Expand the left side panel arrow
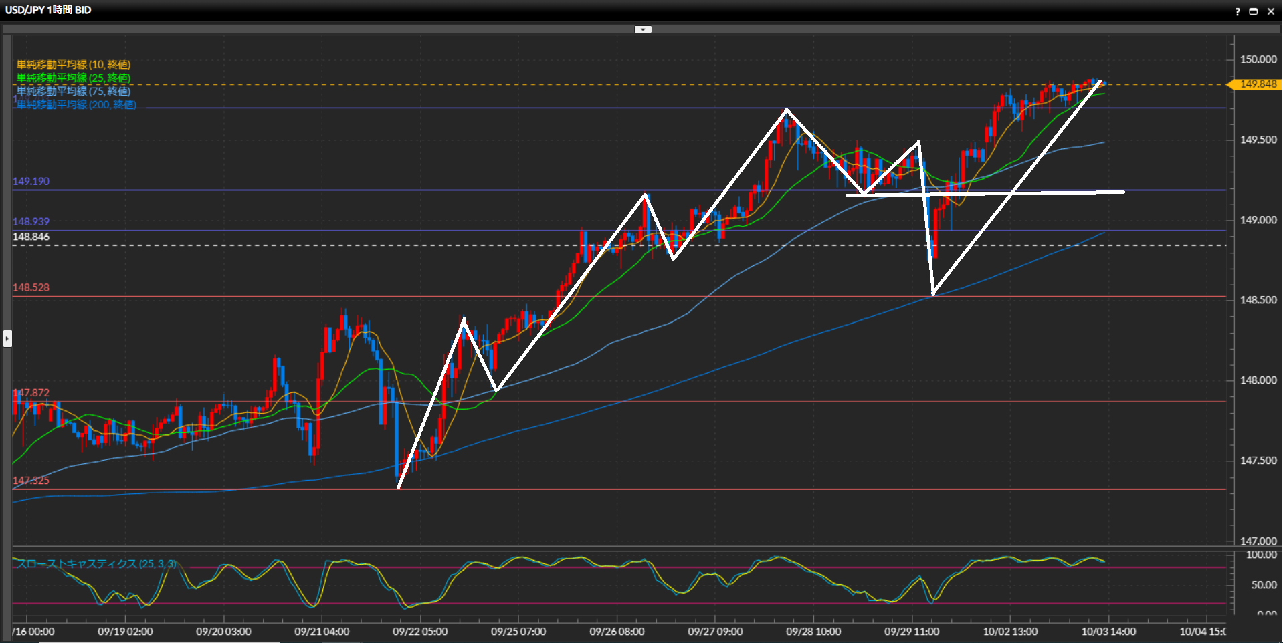Screen dimensions: 1283x643 click(7, 338)
